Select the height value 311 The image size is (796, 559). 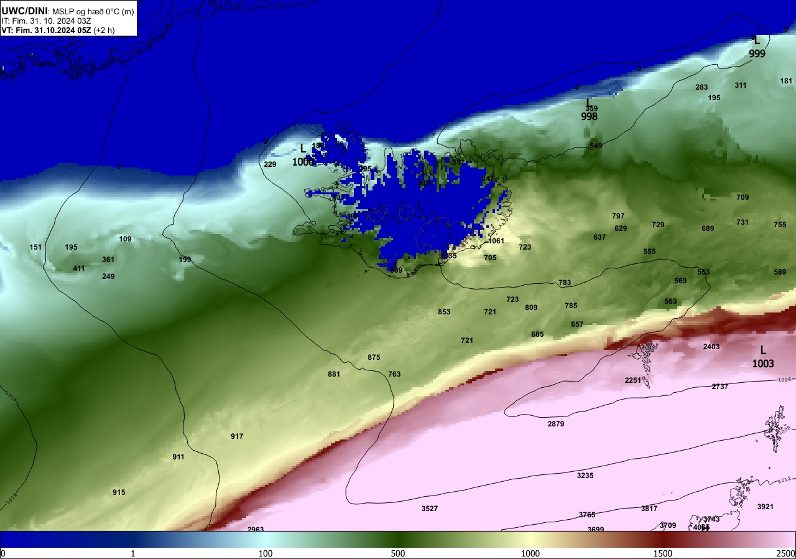pyautogui.click(x=741, y=85)
